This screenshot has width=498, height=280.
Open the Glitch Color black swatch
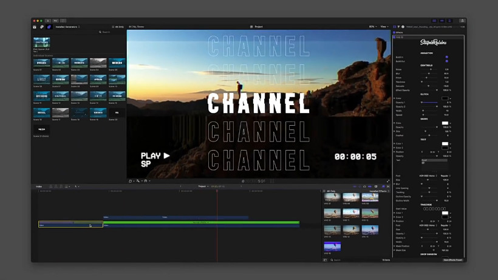coord(445,98)
